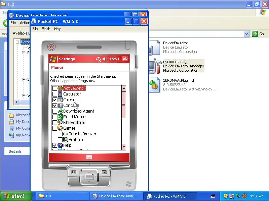The height and width of the screenshot is (201, 269).
Task: Collapse the Datastore tree node
Action: (x=17, y=42)
